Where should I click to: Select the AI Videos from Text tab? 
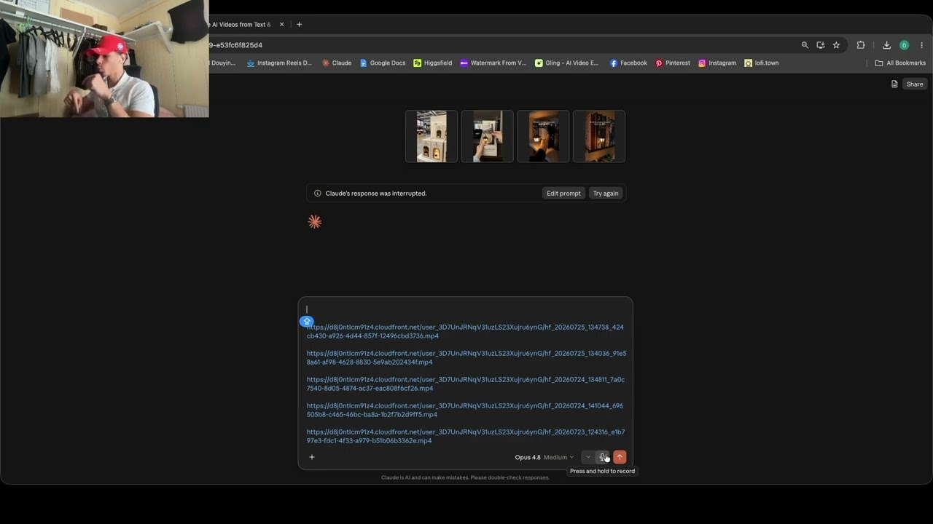(241, 25)
